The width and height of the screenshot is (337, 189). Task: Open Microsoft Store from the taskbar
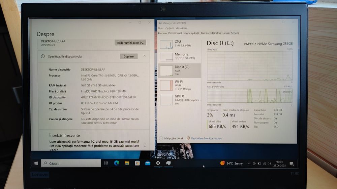tap(137, 163)
